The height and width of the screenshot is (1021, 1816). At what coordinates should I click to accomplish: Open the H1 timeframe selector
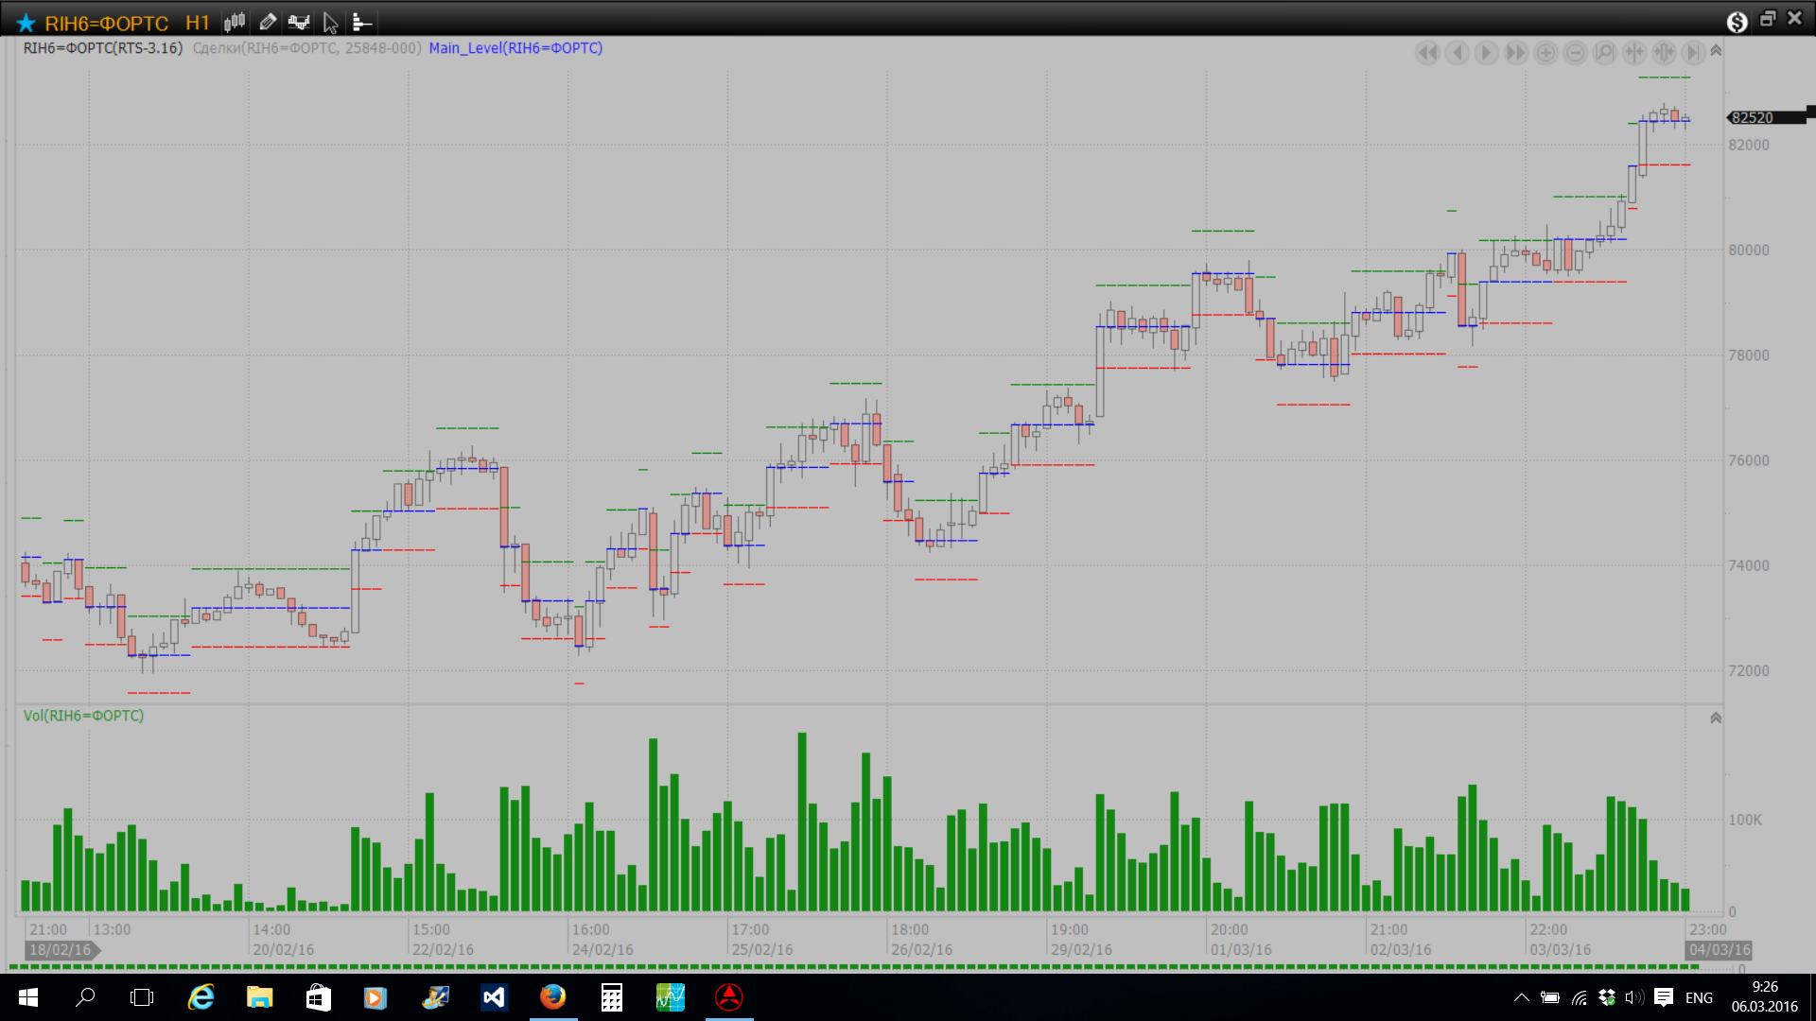click(197, 23)
